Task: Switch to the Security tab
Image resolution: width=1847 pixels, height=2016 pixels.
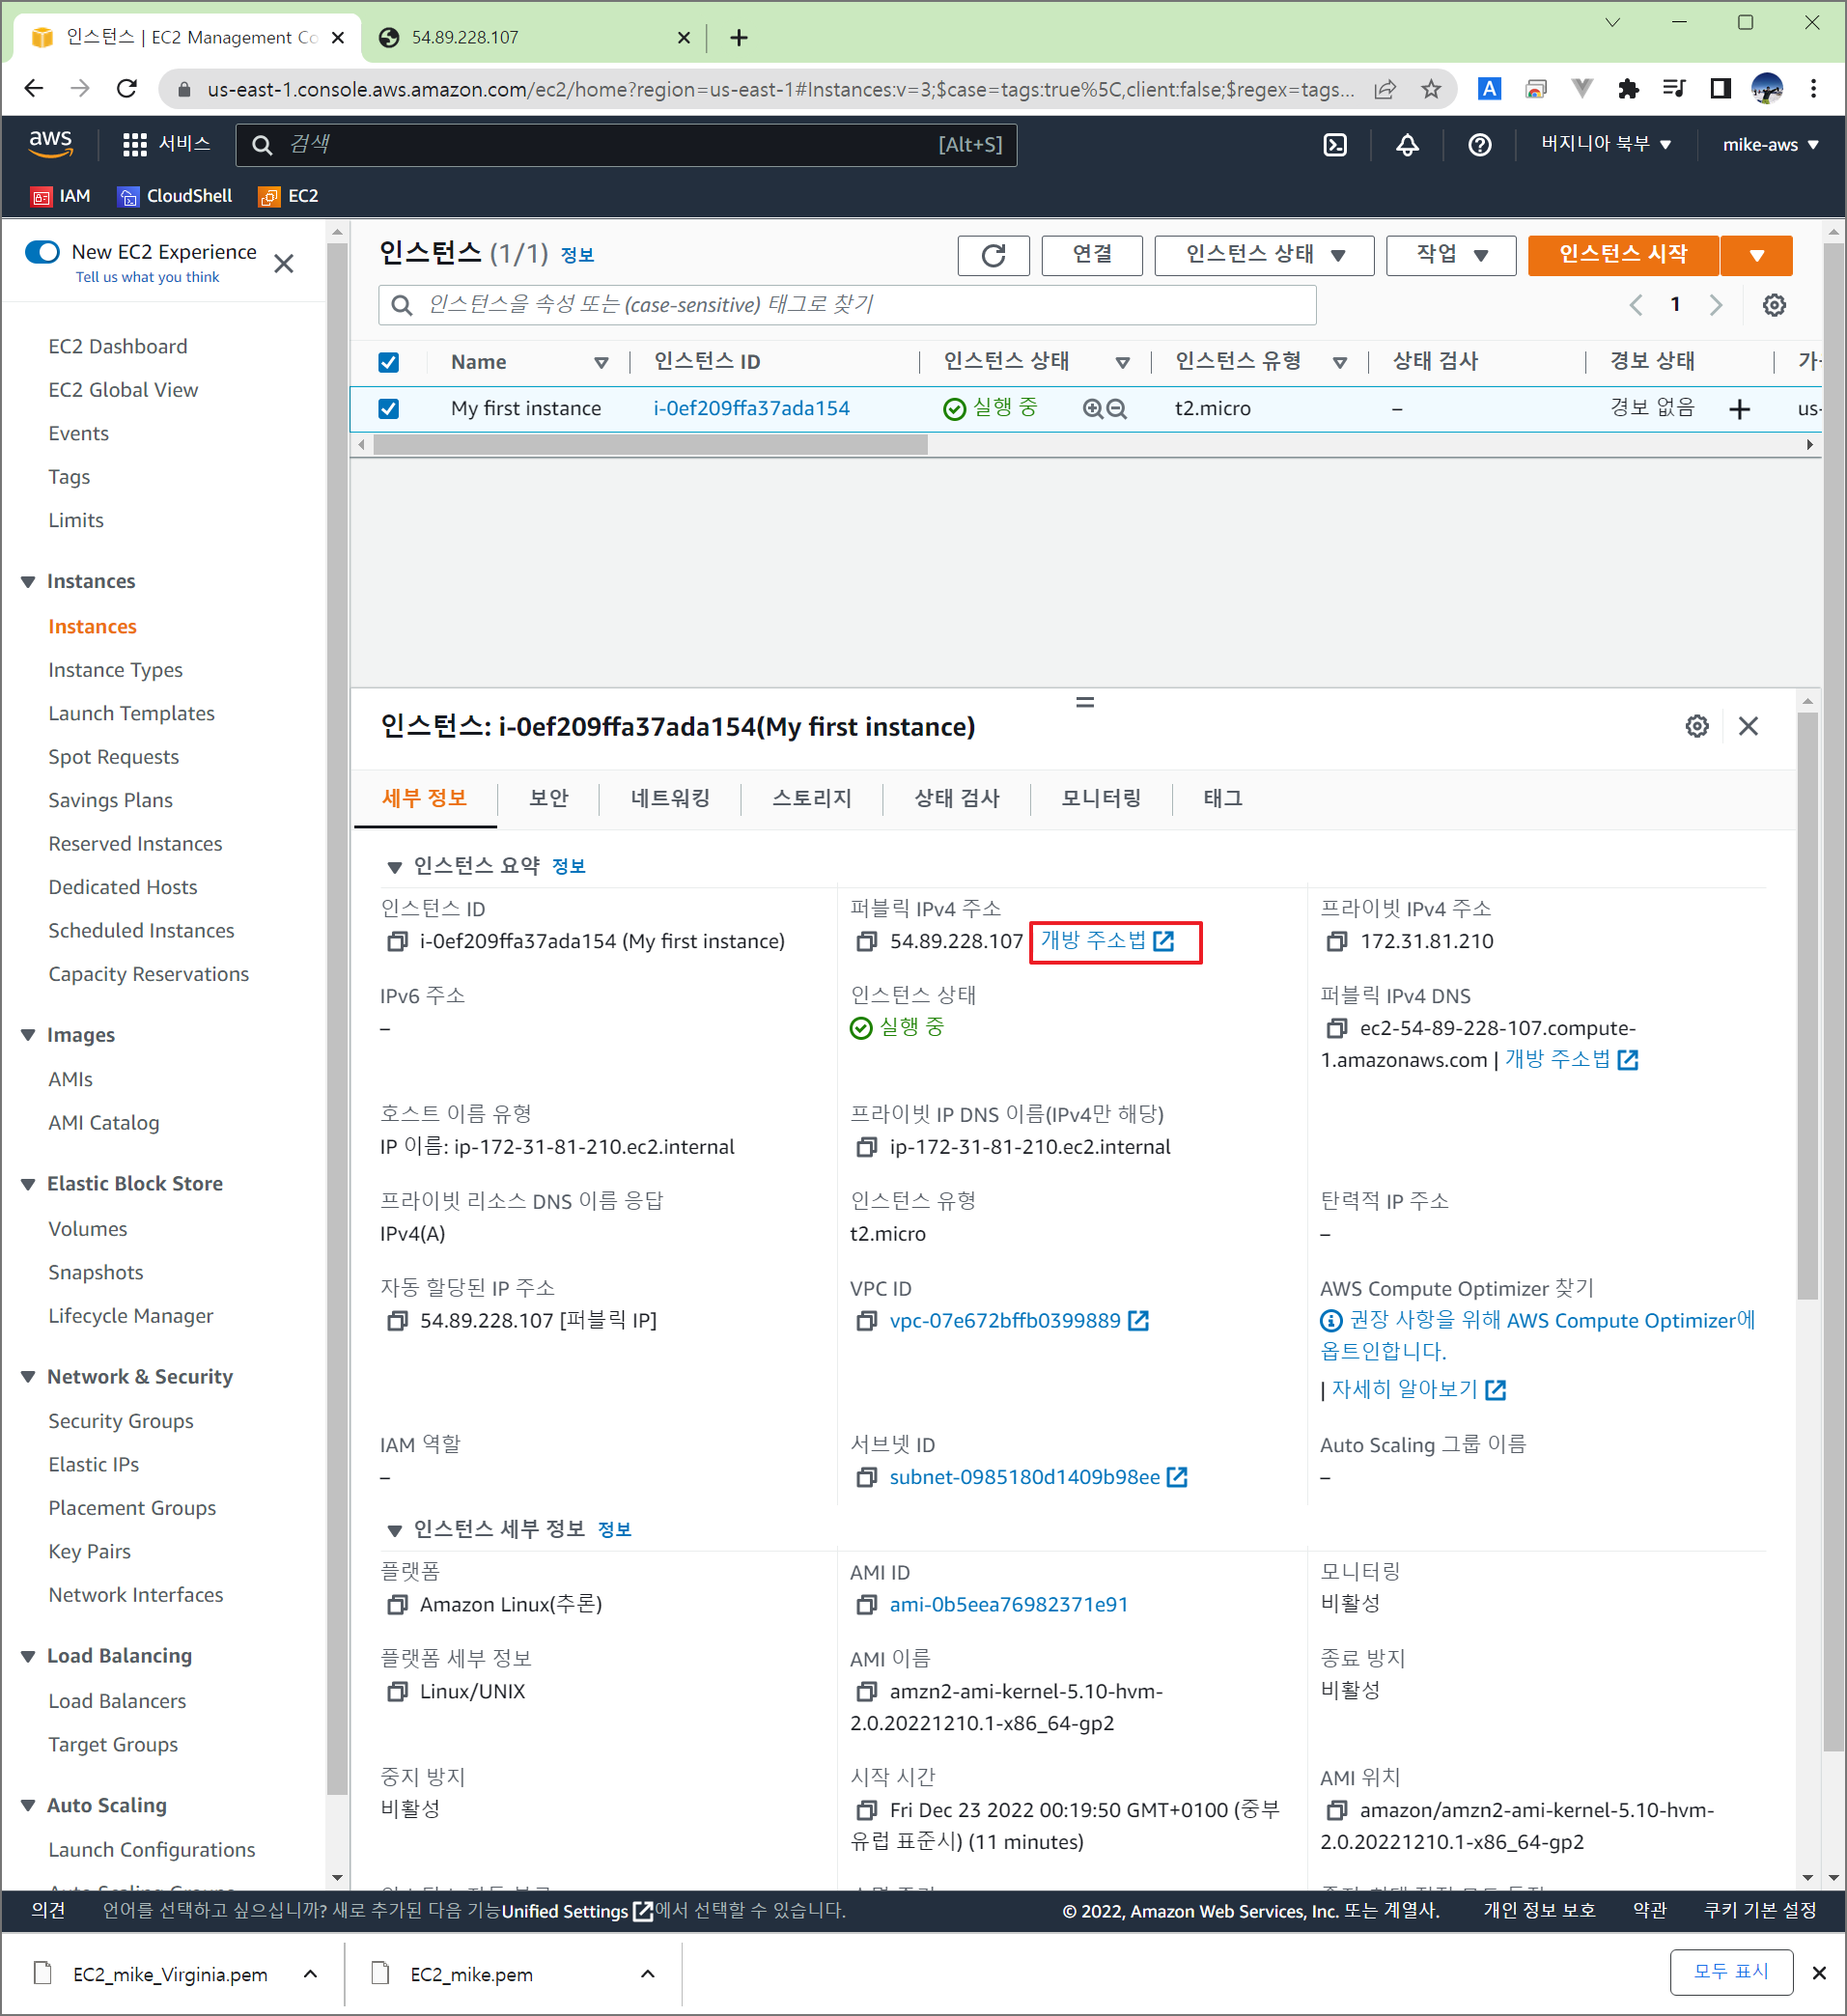Action: tap(549, 798)
